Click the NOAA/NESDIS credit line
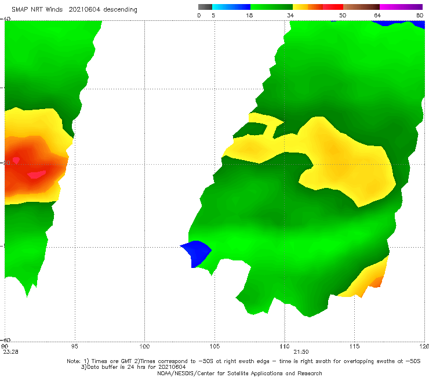This screenshot has height=377, width=429. point(239,373)
